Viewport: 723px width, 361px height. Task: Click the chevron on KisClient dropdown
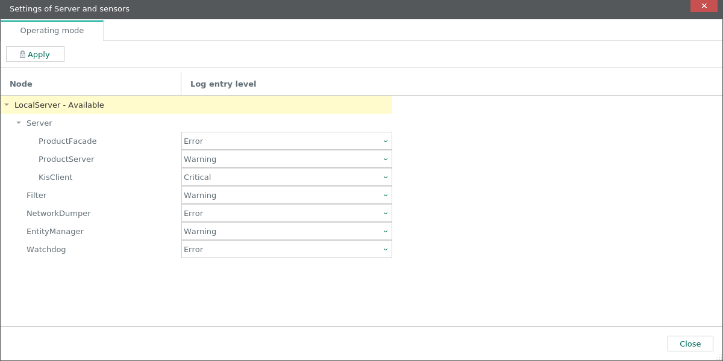click(385, 177)
